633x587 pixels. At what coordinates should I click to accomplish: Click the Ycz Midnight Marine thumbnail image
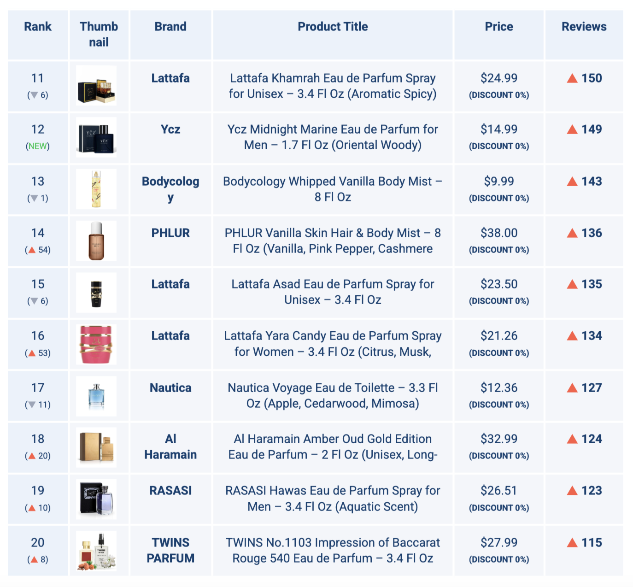coord(96,137)
